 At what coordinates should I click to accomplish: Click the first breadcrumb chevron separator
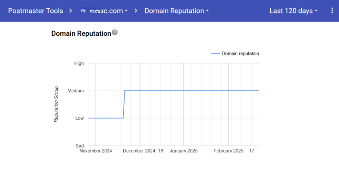point(71,11)
